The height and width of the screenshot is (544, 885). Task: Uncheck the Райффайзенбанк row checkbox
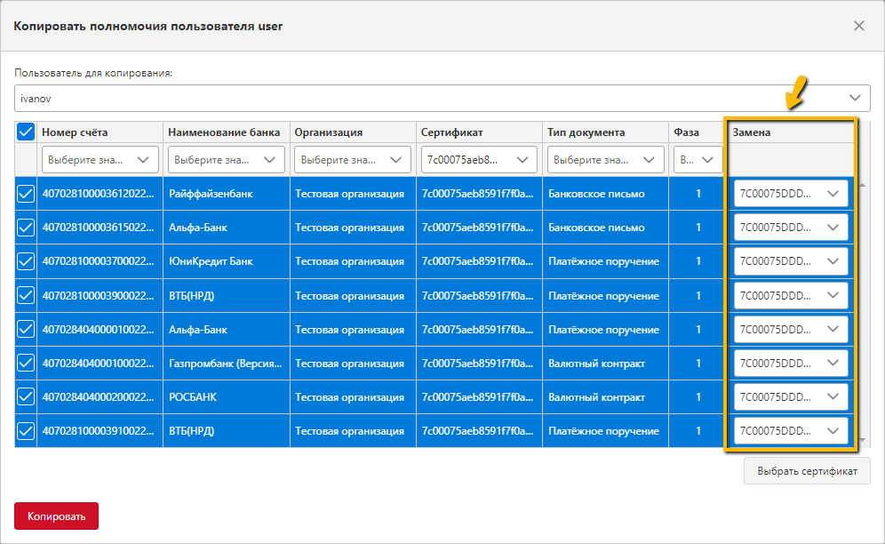coord(26,194)
